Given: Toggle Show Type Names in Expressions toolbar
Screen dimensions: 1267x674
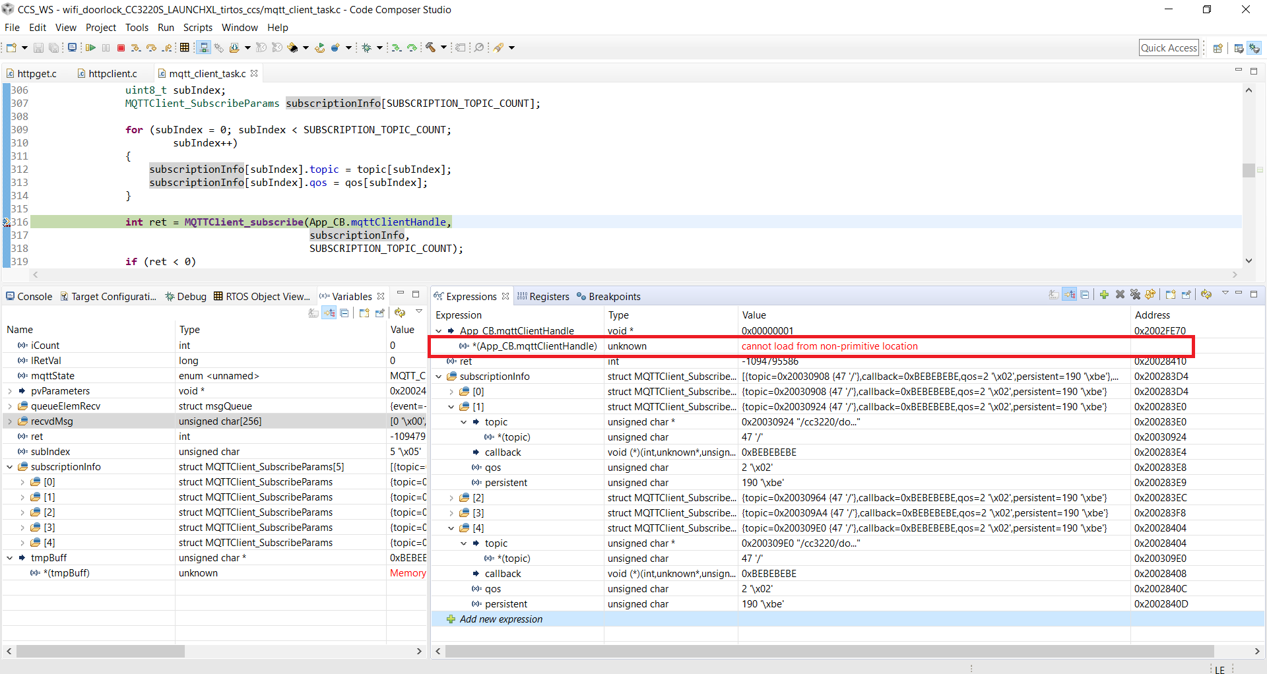Looking at the screenshot, I should (x=1054, y=295).
